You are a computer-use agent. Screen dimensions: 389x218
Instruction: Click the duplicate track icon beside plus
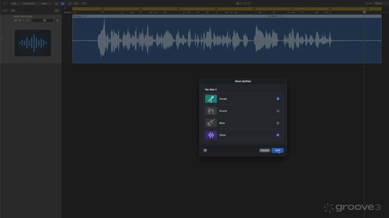pos(13,11)
